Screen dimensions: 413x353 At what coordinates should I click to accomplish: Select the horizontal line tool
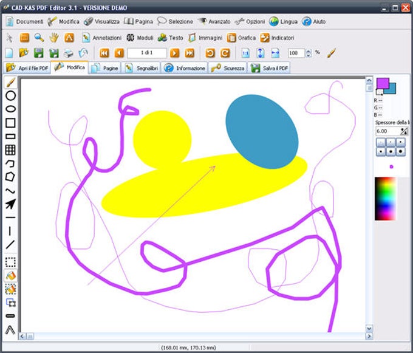(x=10, y=218)
